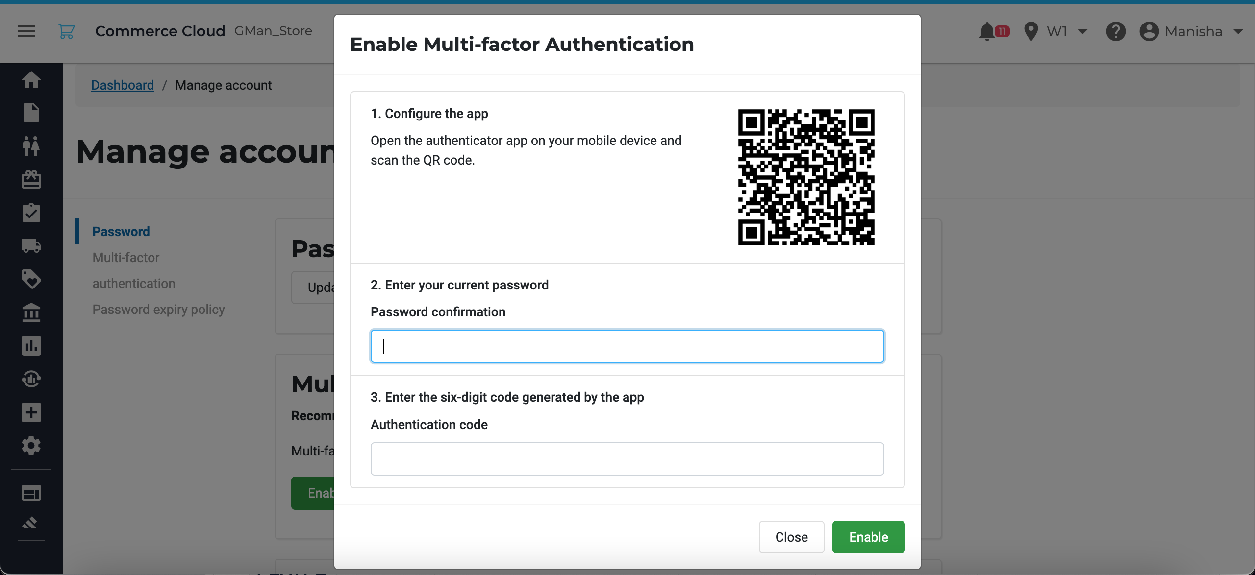Open the heart tag loyalty icon in sidebar
Image resolution: width=1255 pixels, height=575 pixels.
point(31,279)
